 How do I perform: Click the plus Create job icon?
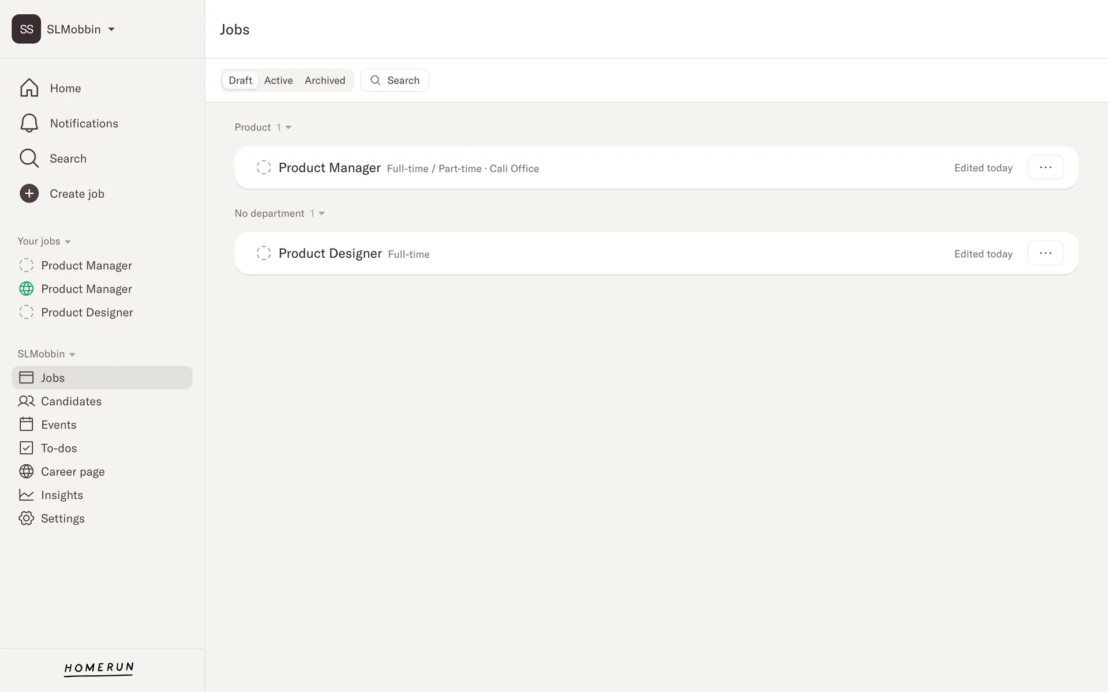(29, 194)
